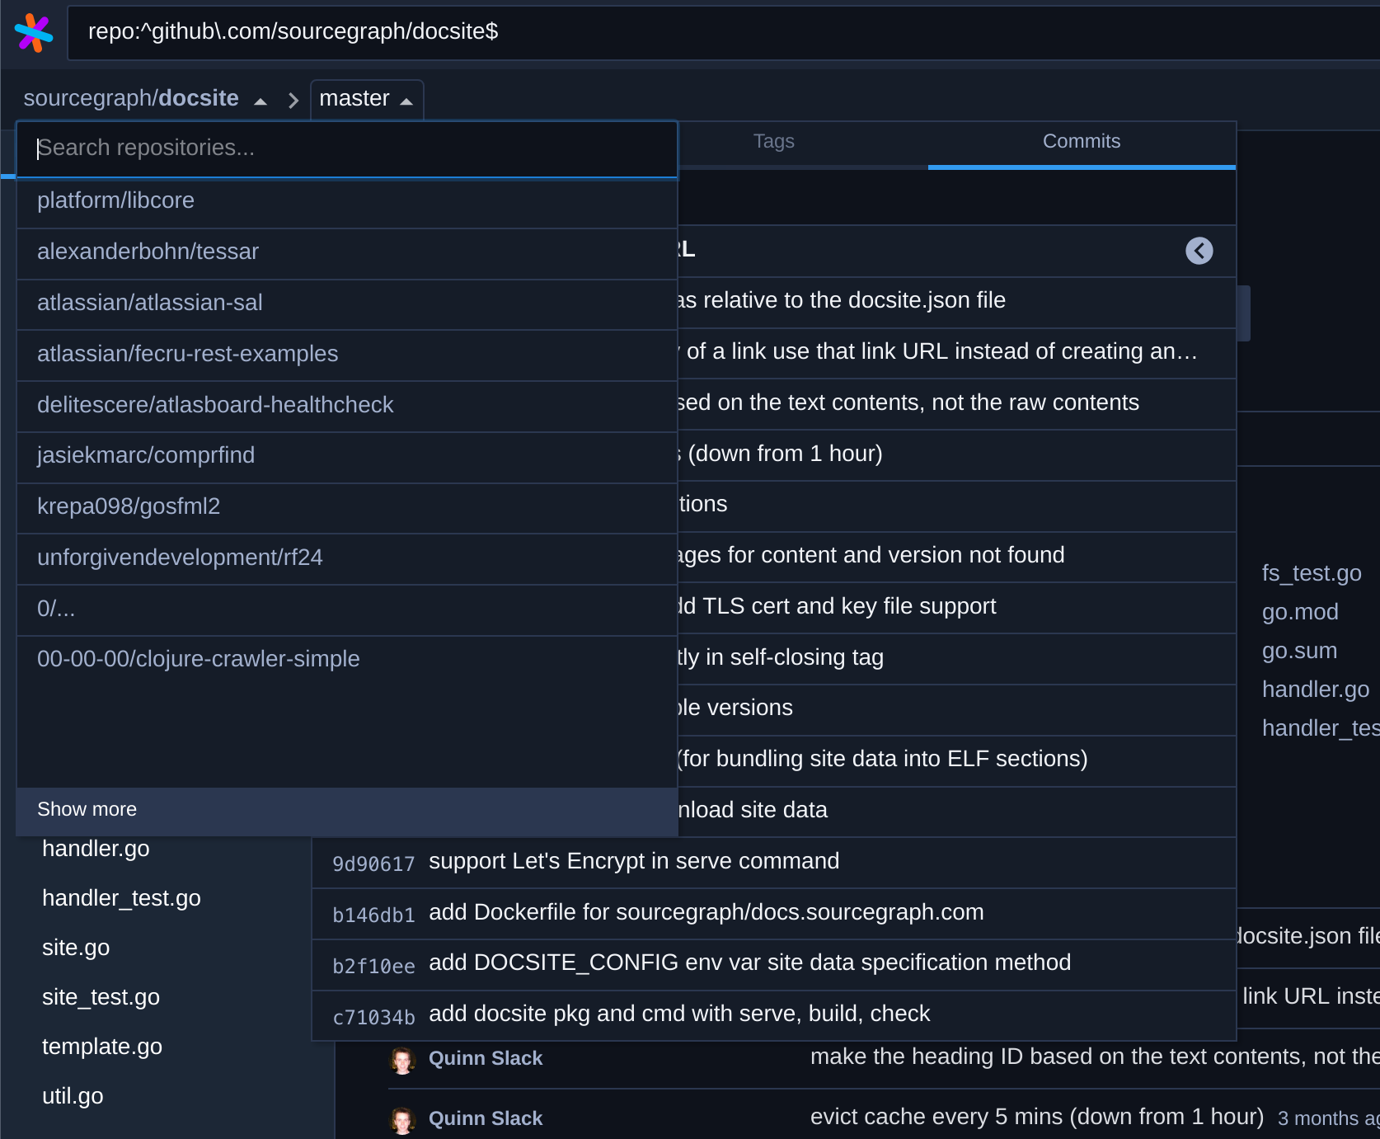Open 'evict cache every 5 mins' commit message
Image resolution: width=1380 pixels, height=1139 pixels.
[1037, 1118]
